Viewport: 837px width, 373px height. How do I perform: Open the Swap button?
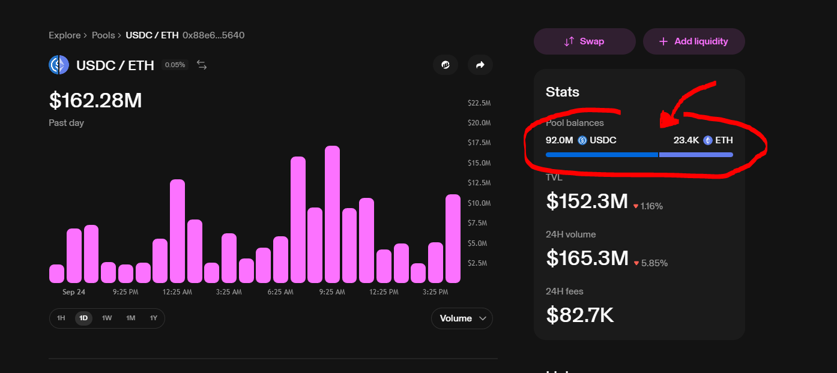[x=585, y=41]
